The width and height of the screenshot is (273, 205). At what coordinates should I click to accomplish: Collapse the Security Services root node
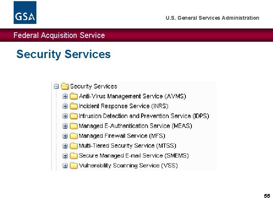[56, 87]
